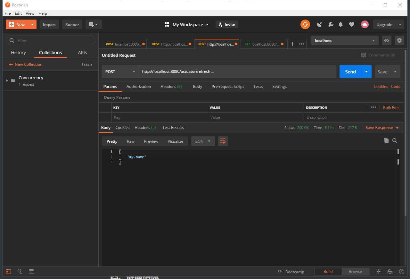410x279 pixels.
Task: Switch to the APIs tab
Action: pos(82,53)
